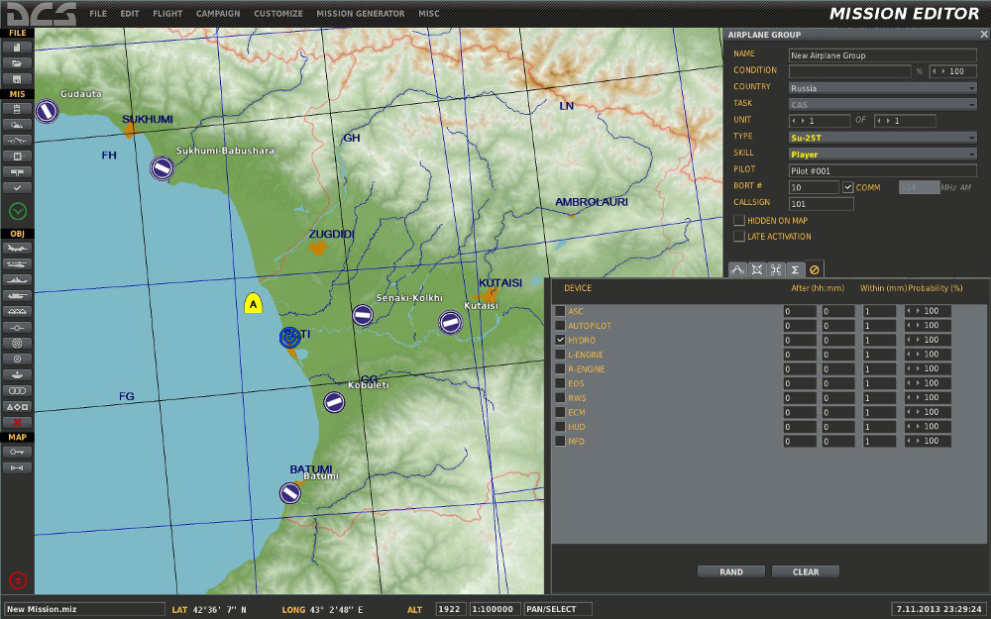
Task: Enable the RWS failure checkbox
Action: point(560,398)
